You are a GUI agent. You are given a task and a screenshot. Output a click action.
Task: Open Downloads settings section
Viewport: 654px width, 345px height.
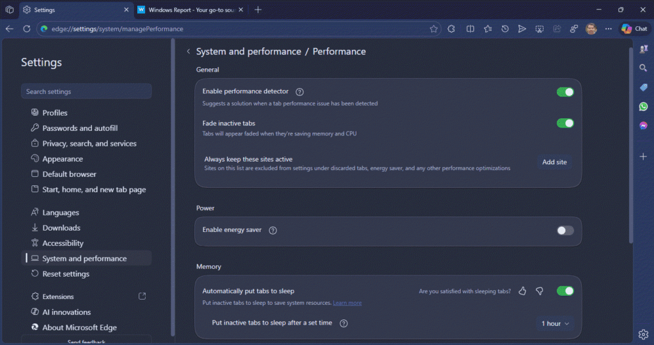click(86, 228)
